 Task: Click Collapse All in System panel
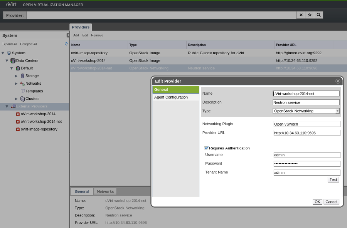tap(28, 44)
